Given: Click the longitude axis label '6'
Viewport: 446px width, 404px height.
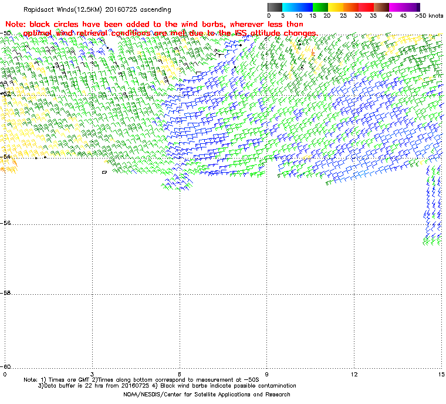Looking at the screenshot, I should (x=180, y=374).
